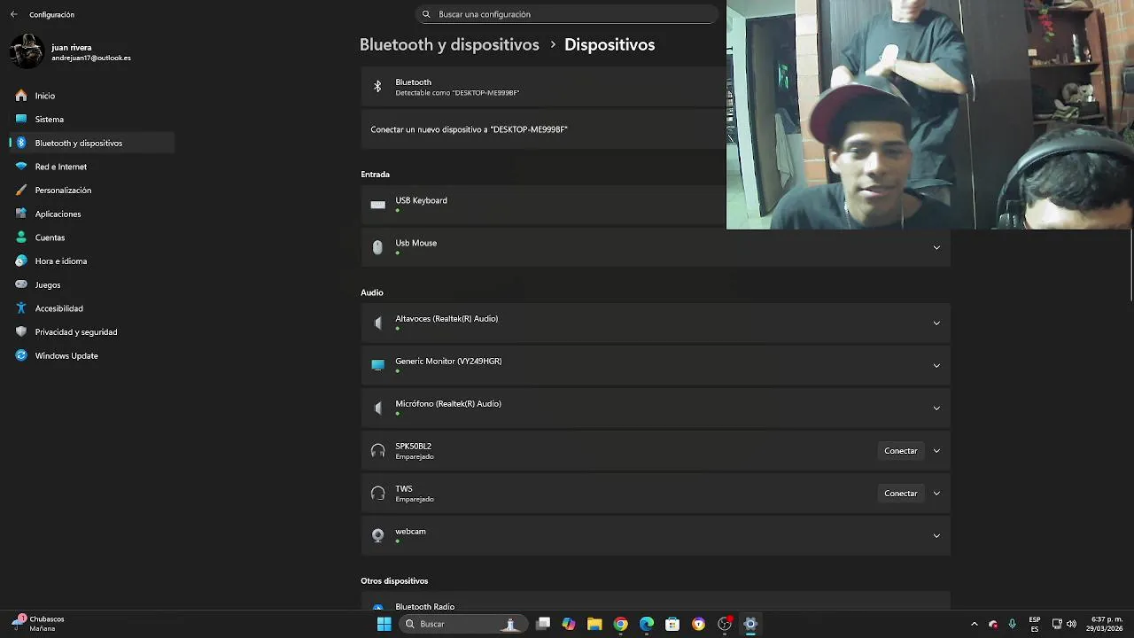
Task: Click the USB Keyboard device row text
Action: [x=421, y=200]
